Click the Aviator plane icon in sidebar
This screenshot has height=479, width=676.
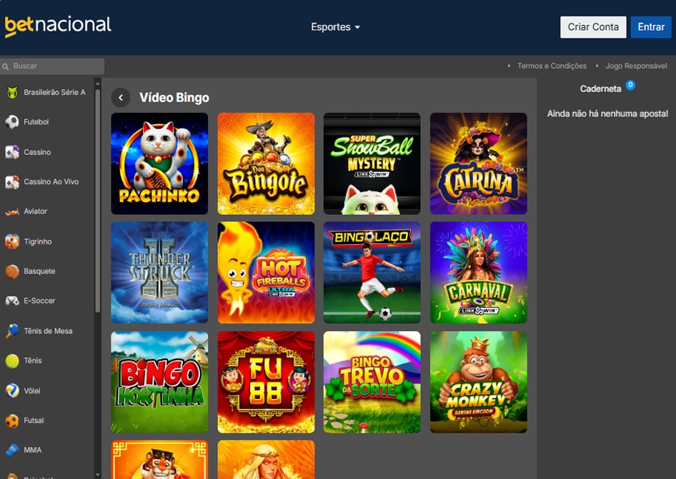(11, 211)
